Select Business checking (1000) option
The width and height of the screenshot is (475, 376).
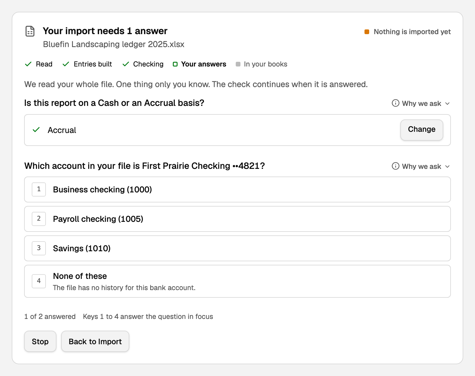[x=237, y=189]
